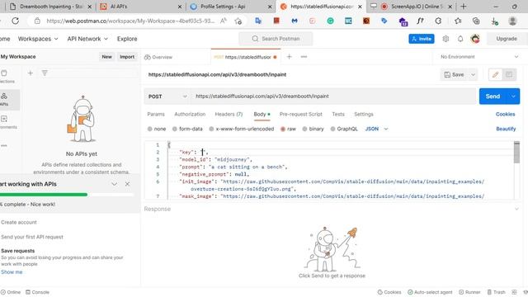The image size is (528, 297).
Task: Open Trash in status bar
Action: coord(497,292)
